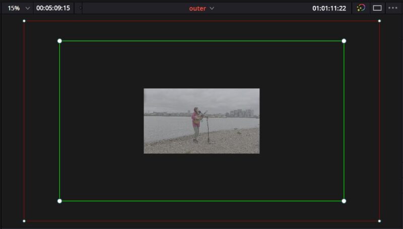The height and width of the screenshot is (229, 403).
Task: Select the green box bottom-left handle
Action: (59, 201)
